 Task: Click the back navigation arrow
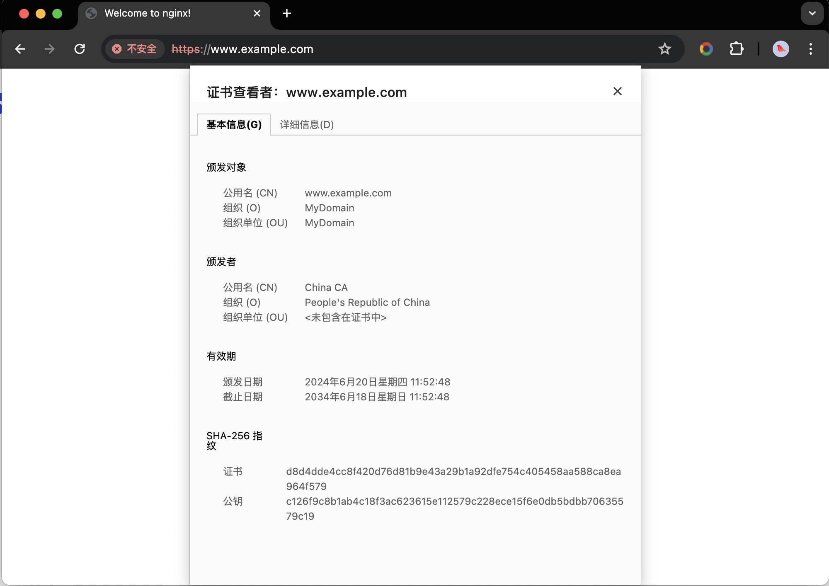click(x=20, y=49)
